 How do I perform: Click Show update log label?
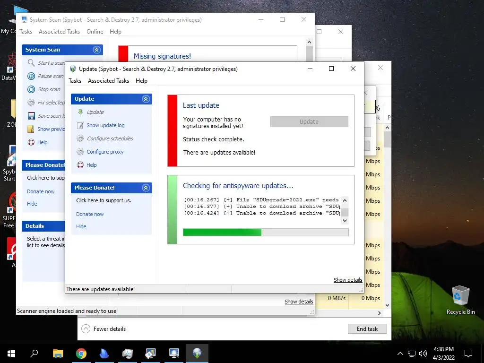click(105, 125)
